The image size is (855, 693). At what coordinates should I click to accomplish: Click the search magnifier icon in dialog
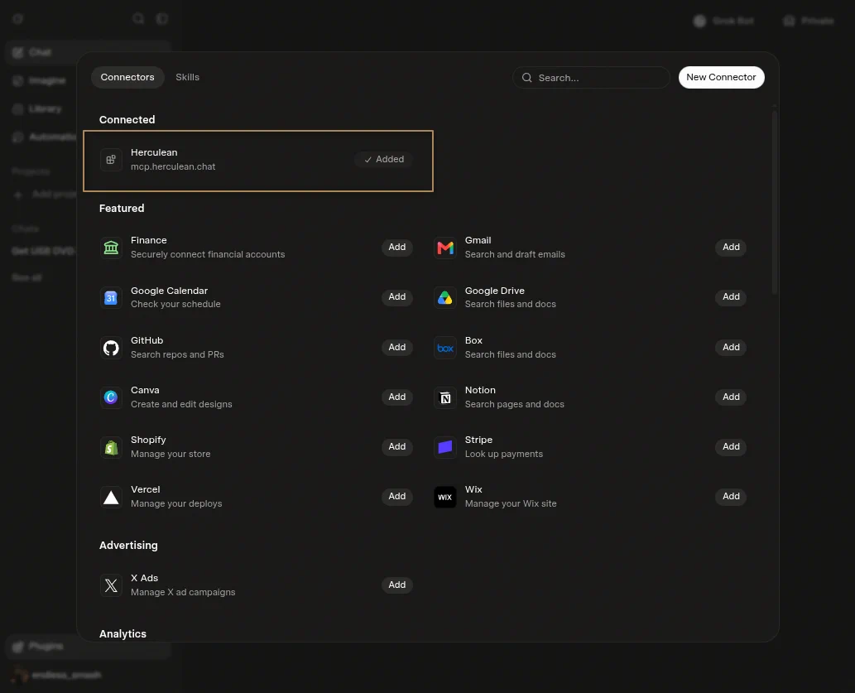[526, 78]
